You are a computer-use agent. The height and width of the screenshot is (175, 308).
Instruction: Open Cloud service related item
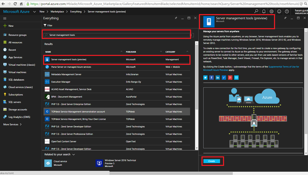pyautogui.click(x=56, y=163)
